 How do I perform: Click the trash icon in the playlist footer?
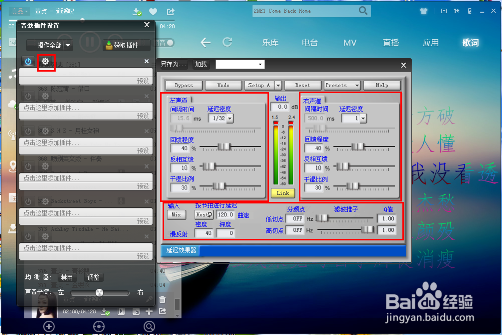pos(162,299)
